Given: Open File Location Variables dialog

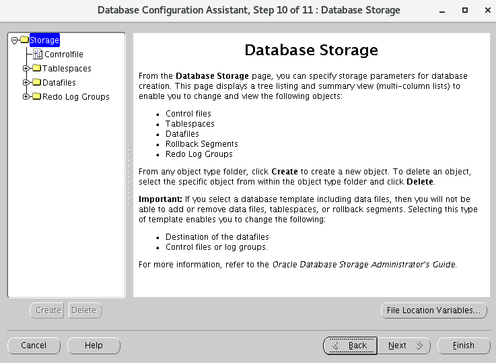Looking at the screenshot, I should pyautogui.click(x=433, y=310).
